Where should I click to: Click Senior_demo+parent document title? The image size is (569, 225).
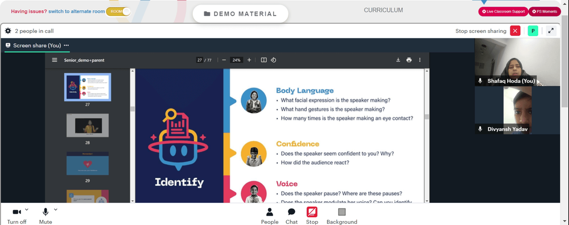click(x=84, y=60)
